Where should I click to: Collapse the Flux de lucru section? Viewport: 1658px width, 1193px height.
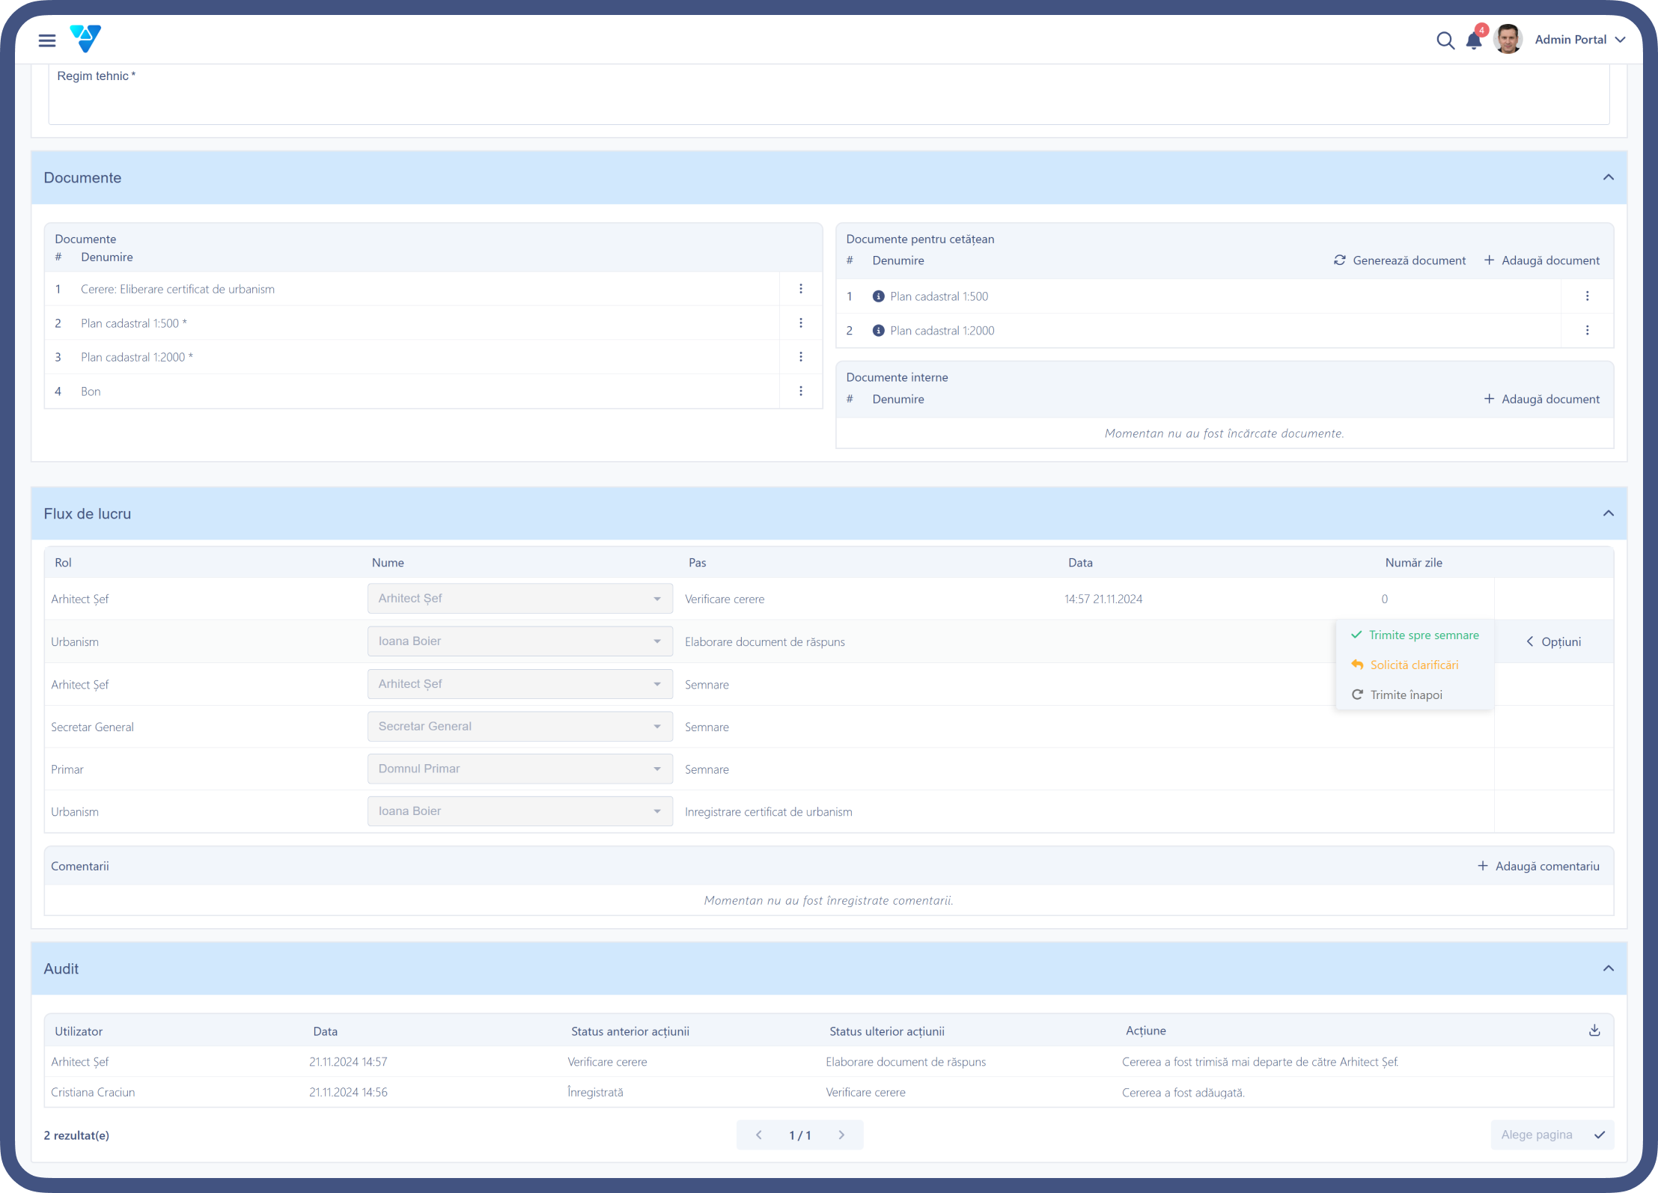[1609, 513]
